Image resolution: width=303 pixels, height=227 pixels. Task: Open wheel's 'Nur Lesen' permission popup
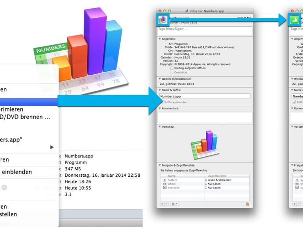(x=213, y=184)
